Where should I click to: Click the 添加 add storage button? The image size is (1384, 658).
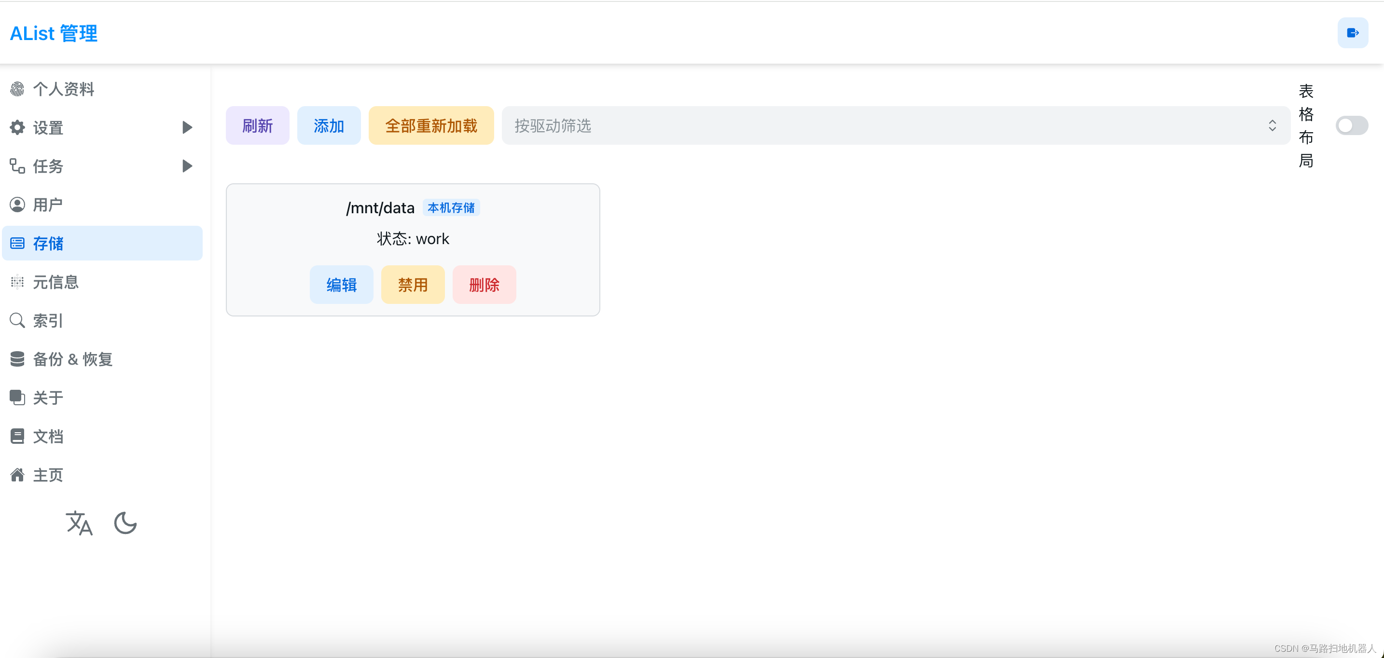click(328, 126)
